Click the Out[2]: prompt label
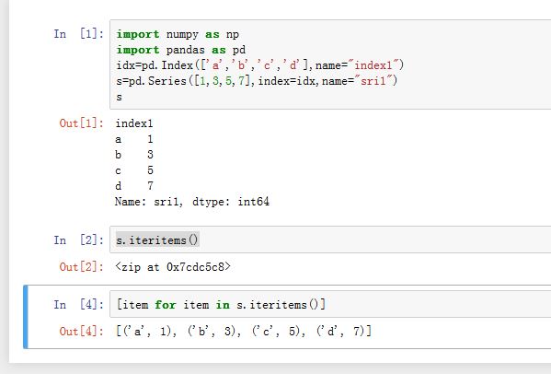This screenshot has height=374, width=551. (x=82, y=267)
